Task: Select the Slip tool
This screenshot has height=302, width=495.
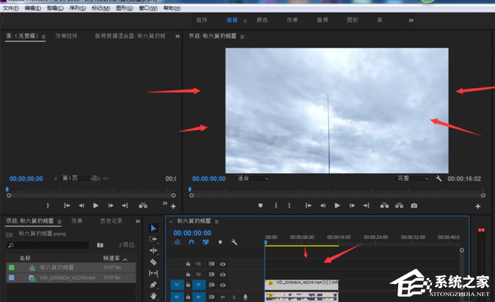Action: 153,273
